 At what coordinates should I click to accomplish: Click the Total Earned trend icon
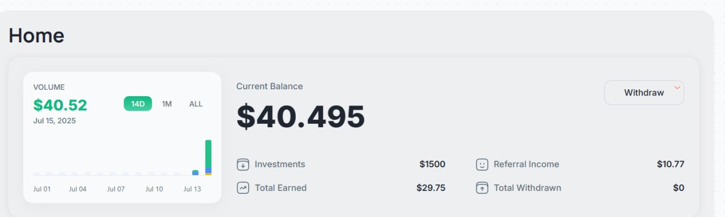tap(243, 188)
